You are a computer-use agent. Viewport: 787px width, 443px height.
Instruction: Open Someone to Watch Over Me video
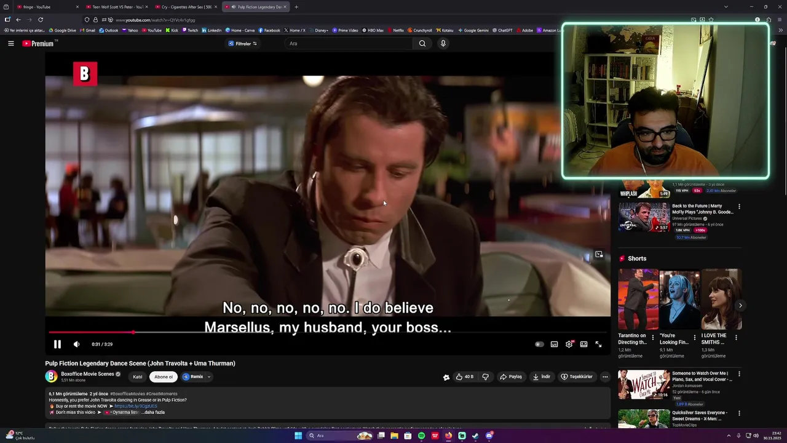[644, 385]
